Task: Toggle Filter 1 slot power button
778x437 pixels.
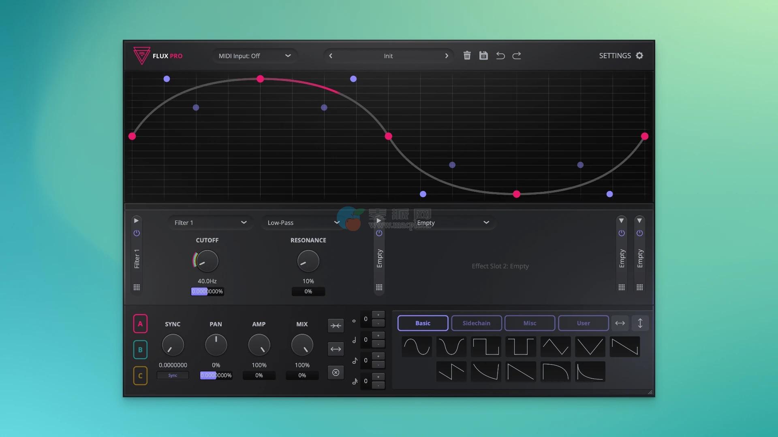Action: click(137, 233)
